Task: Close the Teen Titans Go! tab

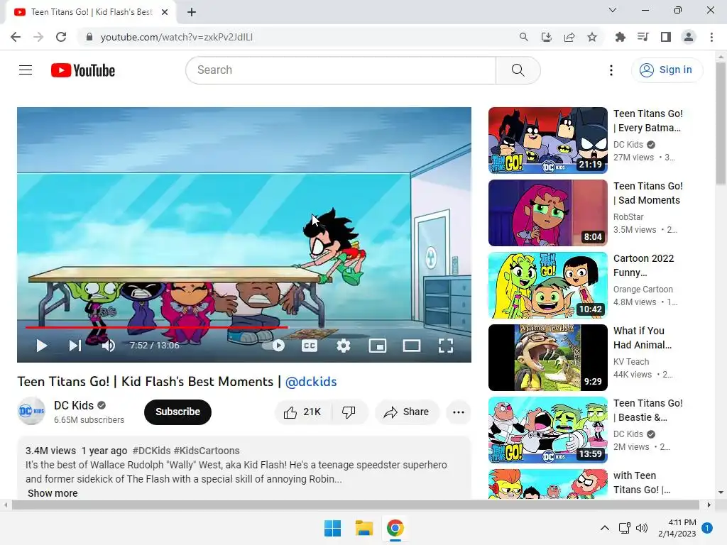Action: click(x=165, y=12)
